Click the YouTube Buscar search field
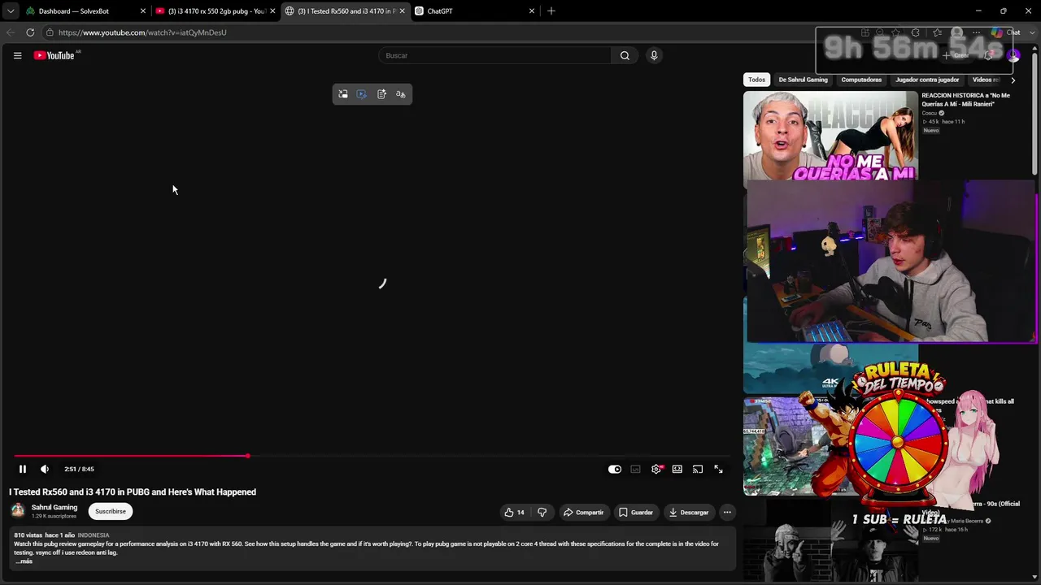1041x585 pixels. coord(496,55)
